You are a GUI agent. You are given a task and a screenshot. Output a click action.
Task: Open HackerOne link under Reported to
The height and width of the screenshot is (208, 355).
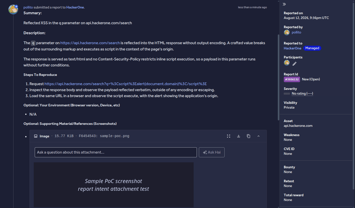[x=293, y=48]
